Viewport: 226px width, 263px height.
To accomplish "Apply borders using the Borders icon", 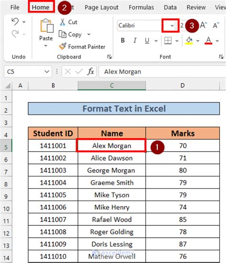I will pyautogui.click(x=168, y=40).
